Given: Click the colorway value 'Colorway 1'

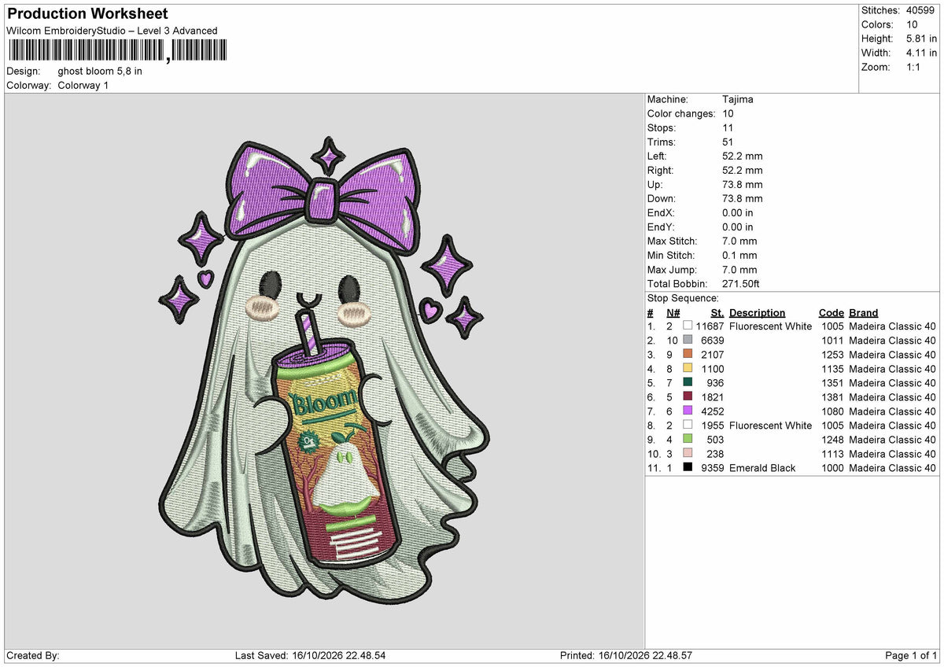Looking at the screenshot, I should tap(83, 85).
